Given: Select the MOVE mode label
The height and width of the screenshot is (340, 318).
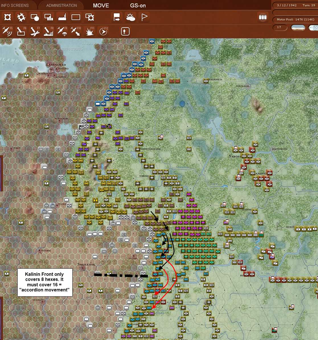Looking at the screenshot, I should coord(101,5).
